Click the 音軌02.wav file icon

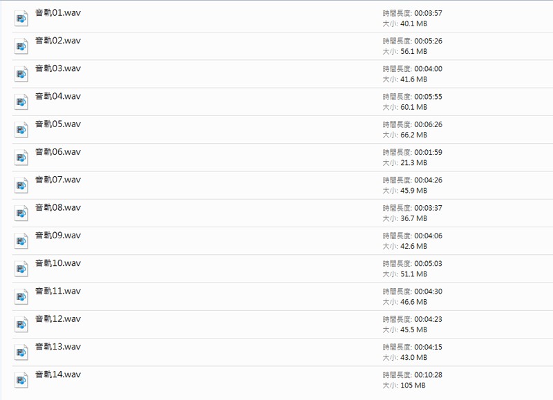[x=21, y=46]
